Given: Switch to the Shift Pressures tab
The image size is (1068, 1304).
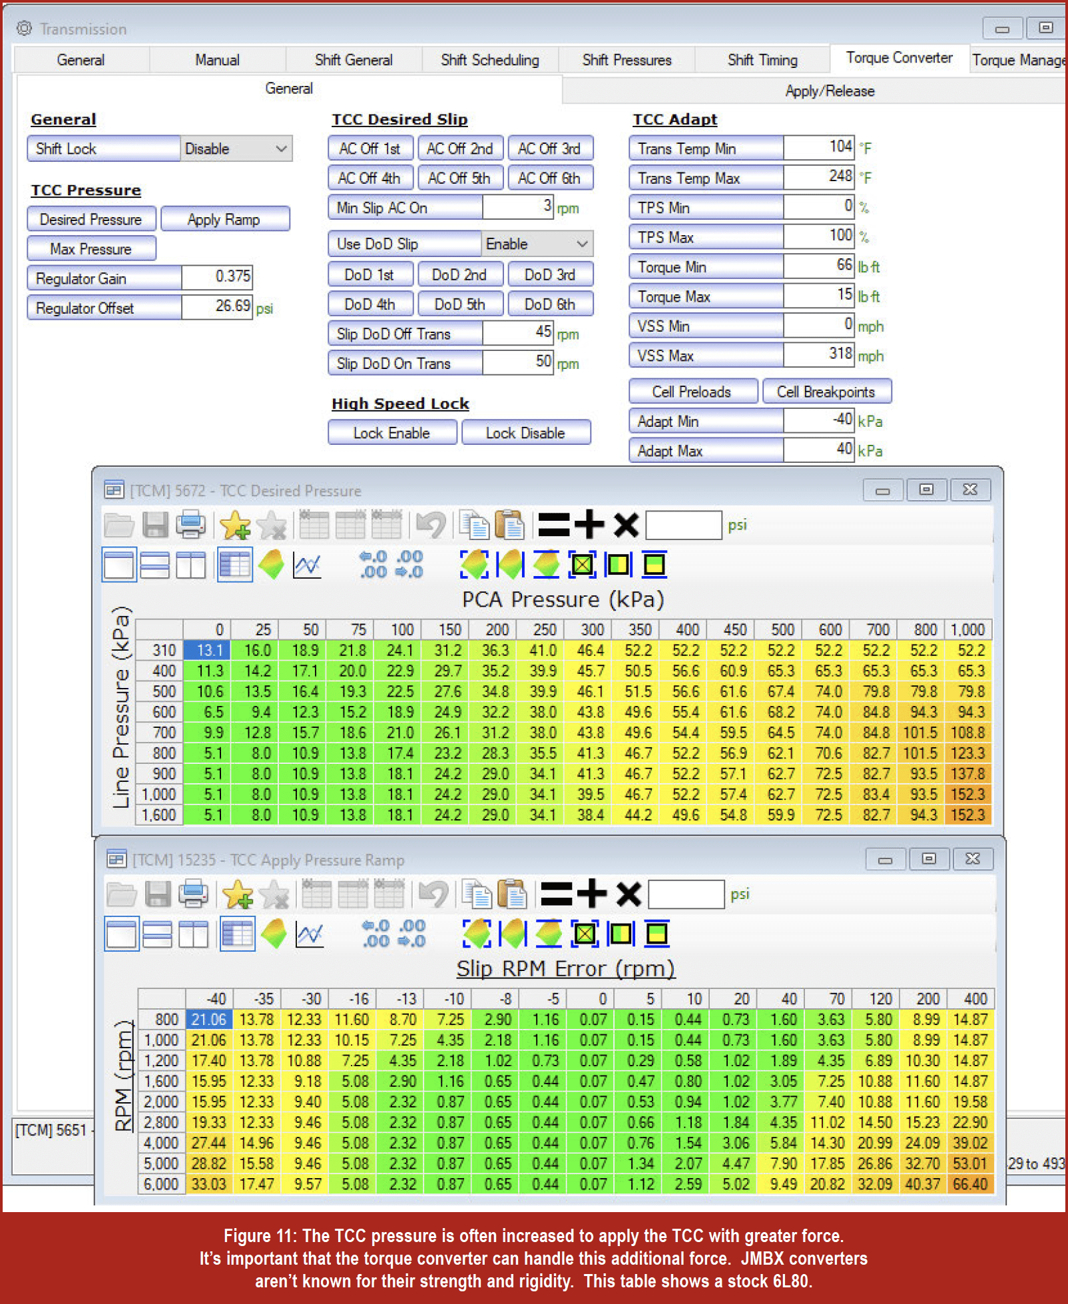Looking at the screenshot, I should coord(627,60).
